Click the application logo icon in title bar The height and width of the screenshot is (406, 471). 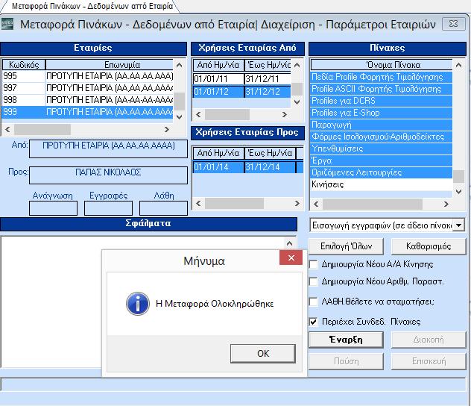point(7,24)
